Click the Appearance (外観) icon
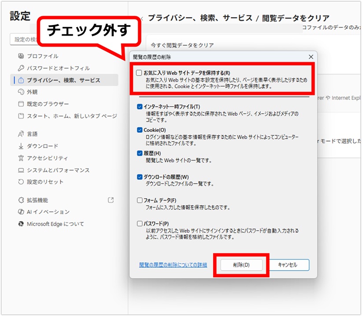 [21, 92]
